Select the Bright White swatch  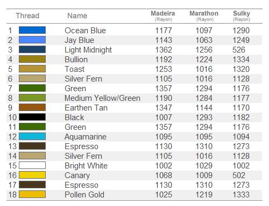(32, 165)
